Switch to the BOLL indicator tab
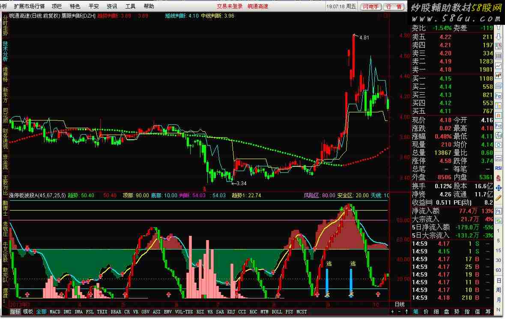Screen dimensions: 505x319 [x=277, y=312]
